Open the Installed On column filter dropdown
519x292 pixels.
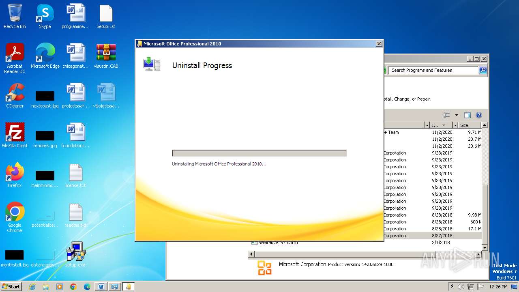click(455, 125)
